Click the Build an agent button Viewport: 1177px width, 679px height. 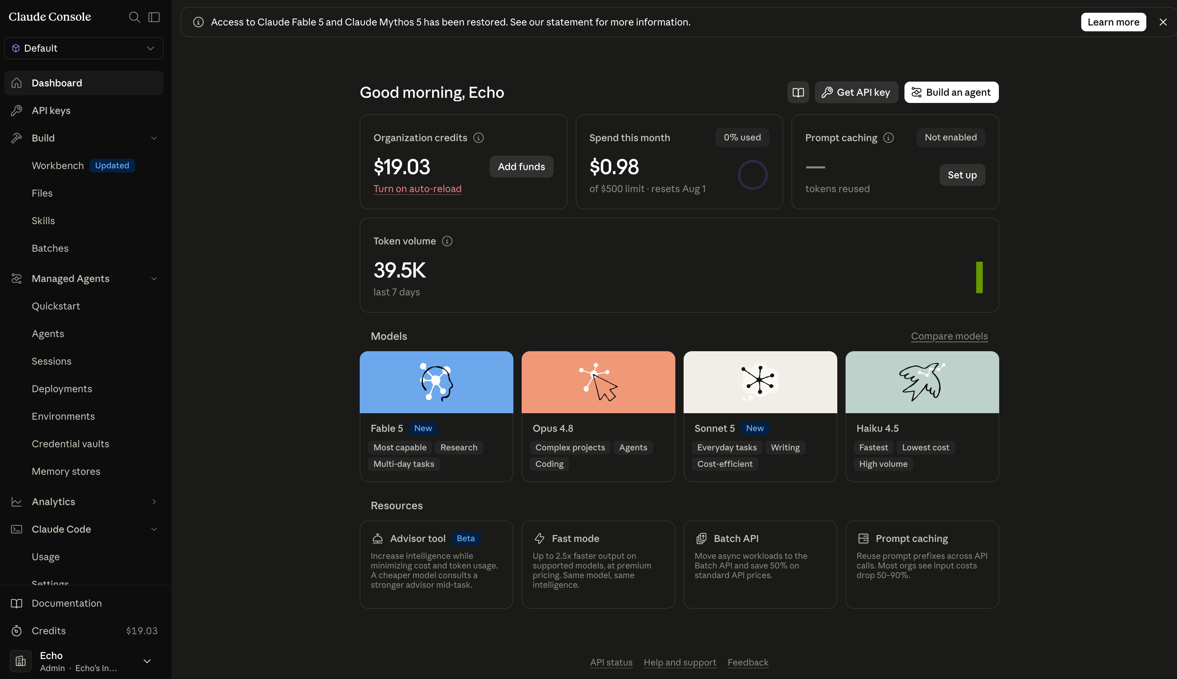(x=951, y=92)
